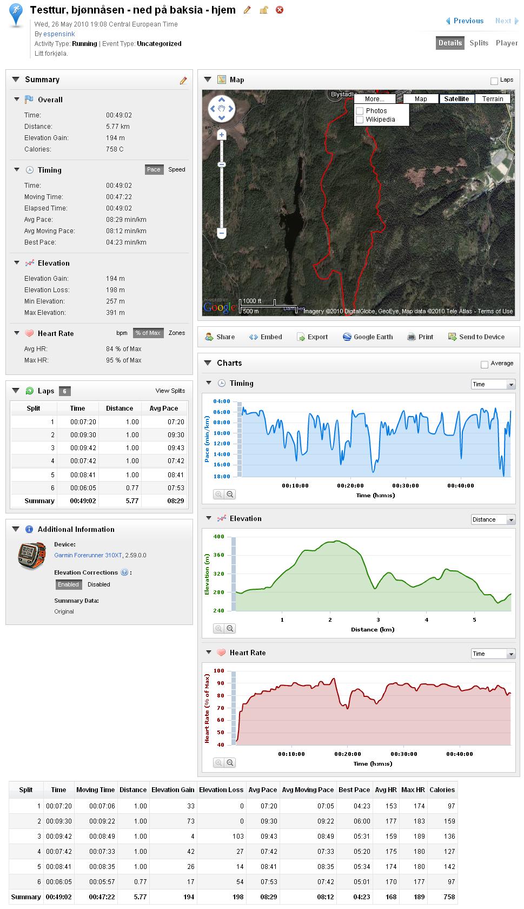The width and height of the screenshot is (524, 909).
Task: Switch to the Splits tab
Action: coord(479,43)
